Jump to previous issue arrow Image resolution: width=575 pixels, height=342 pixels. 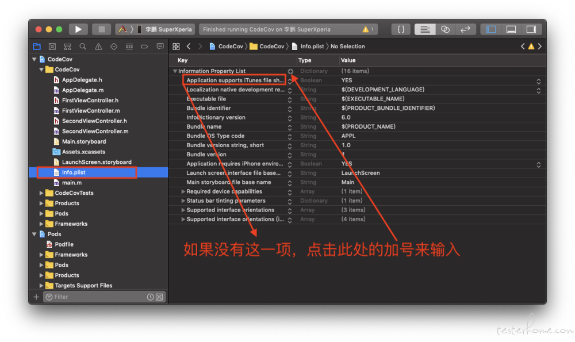(523, 47)
